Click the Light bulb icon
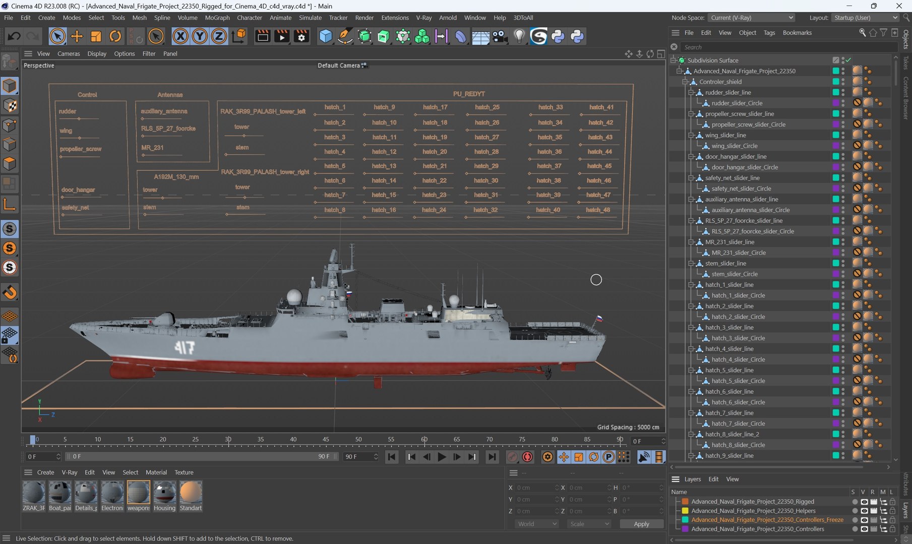 (x=519, y=36)
